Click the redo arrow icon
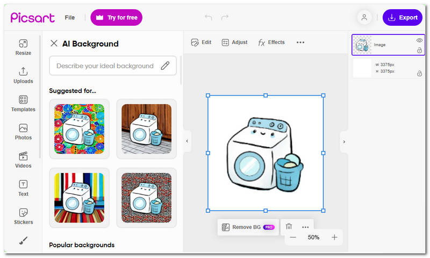 click(225, 18)
